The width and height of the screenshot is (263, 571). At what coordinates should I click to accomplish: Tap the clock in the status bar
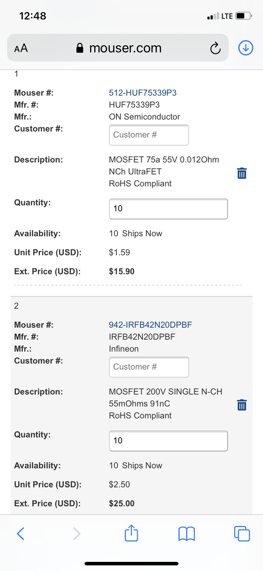(33, 16)
